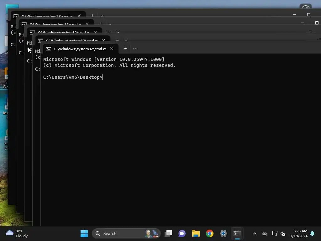Open a new tab in the frontmost terminal window
321x241 pixels.
click(x=125, y=49)
